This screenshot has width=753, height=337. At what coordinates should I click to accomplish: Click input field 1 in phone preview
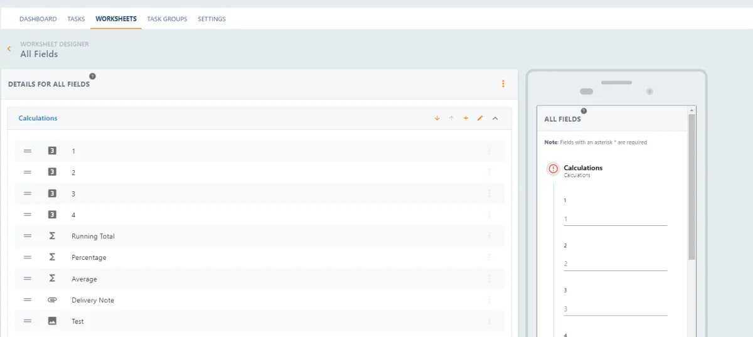(x=615, y=219)
